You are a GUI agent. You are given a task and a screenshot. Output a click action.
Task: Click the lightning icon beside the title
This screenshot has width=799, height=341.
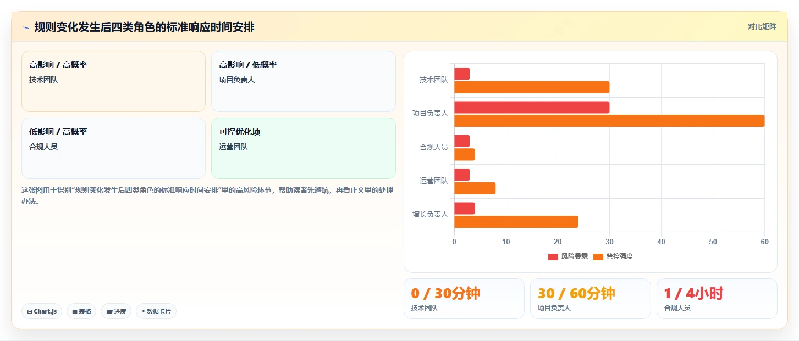pyautogui.click(x=26, y=27)
